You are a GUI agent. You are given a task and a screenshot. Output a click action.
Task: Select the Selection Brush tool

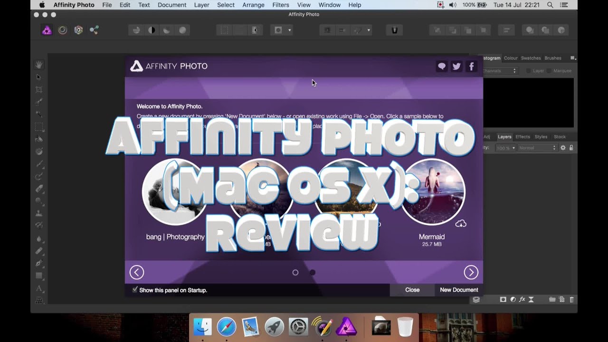pos(39,102)
